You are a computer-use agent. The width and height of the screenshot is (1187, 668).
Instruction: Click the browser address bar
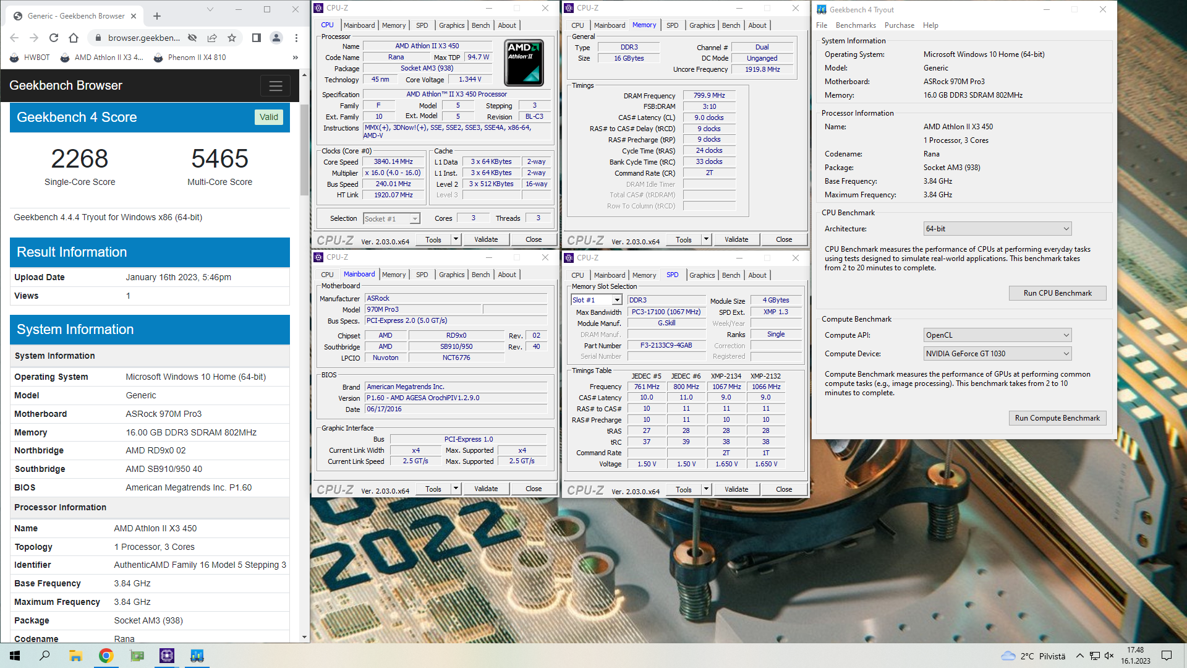(x=143, y=38)
